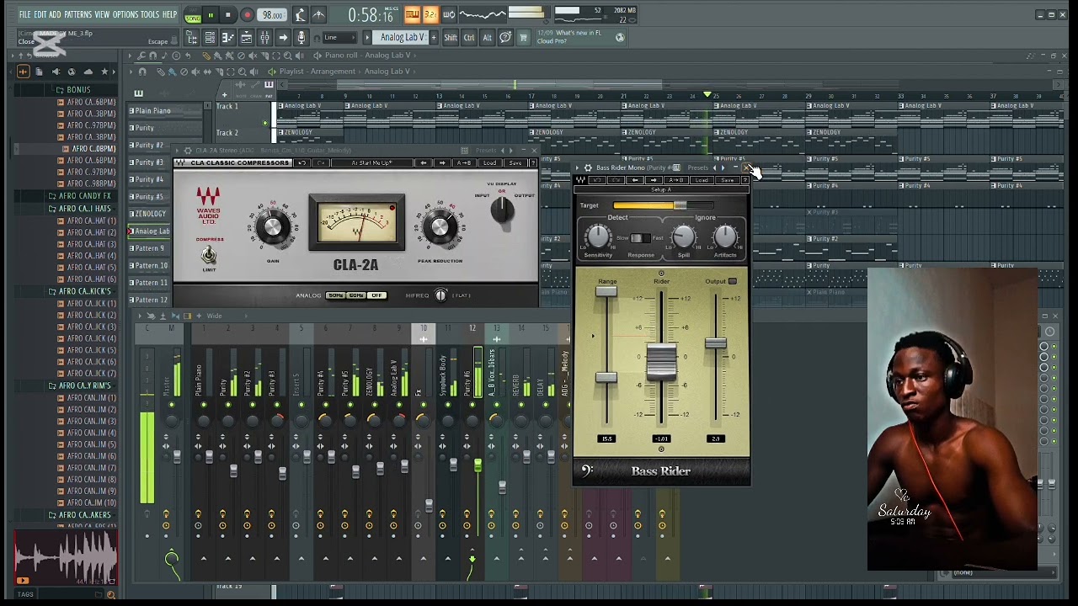Screen dimensions: 1078x606
Task: Click the 98.000 tempo field
Action: click(x=272, y=15)
